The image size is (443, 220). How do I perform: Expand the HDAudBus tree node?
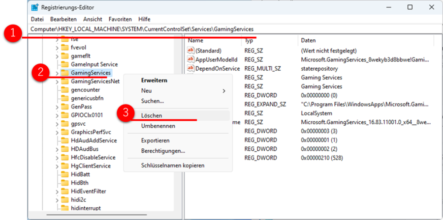[x=57, y=149]
